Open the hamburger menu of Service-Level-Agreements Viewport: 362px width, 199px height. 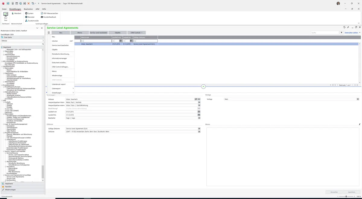point(49,33)
